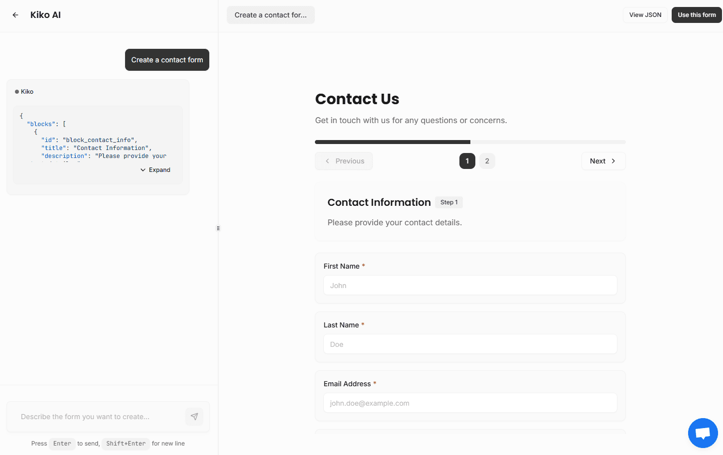This screenshot has height=455, width=723.
Task: Select step 2 in the pager
Action: click(x=487, y=161)
